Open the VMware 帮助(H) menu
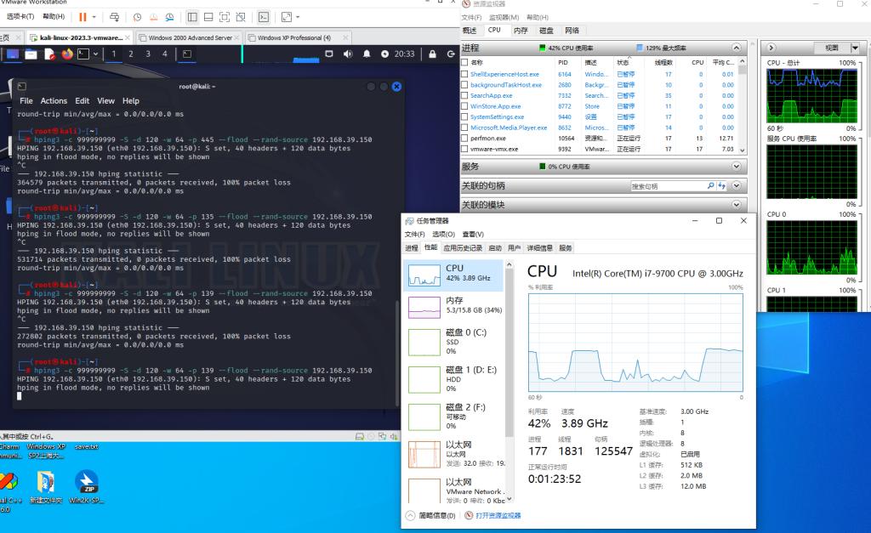 [54, 17]
